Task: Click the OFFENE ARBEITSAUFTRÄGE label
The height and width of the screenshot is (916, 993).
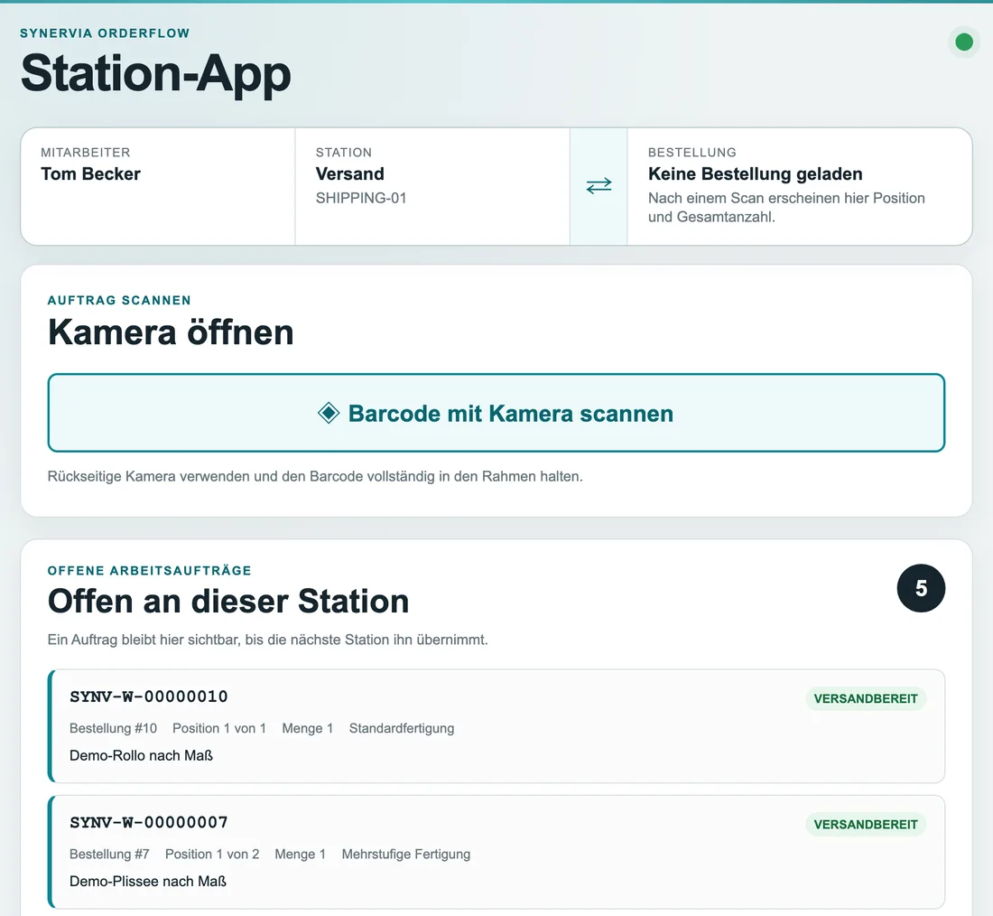Action: pos(150,571)
